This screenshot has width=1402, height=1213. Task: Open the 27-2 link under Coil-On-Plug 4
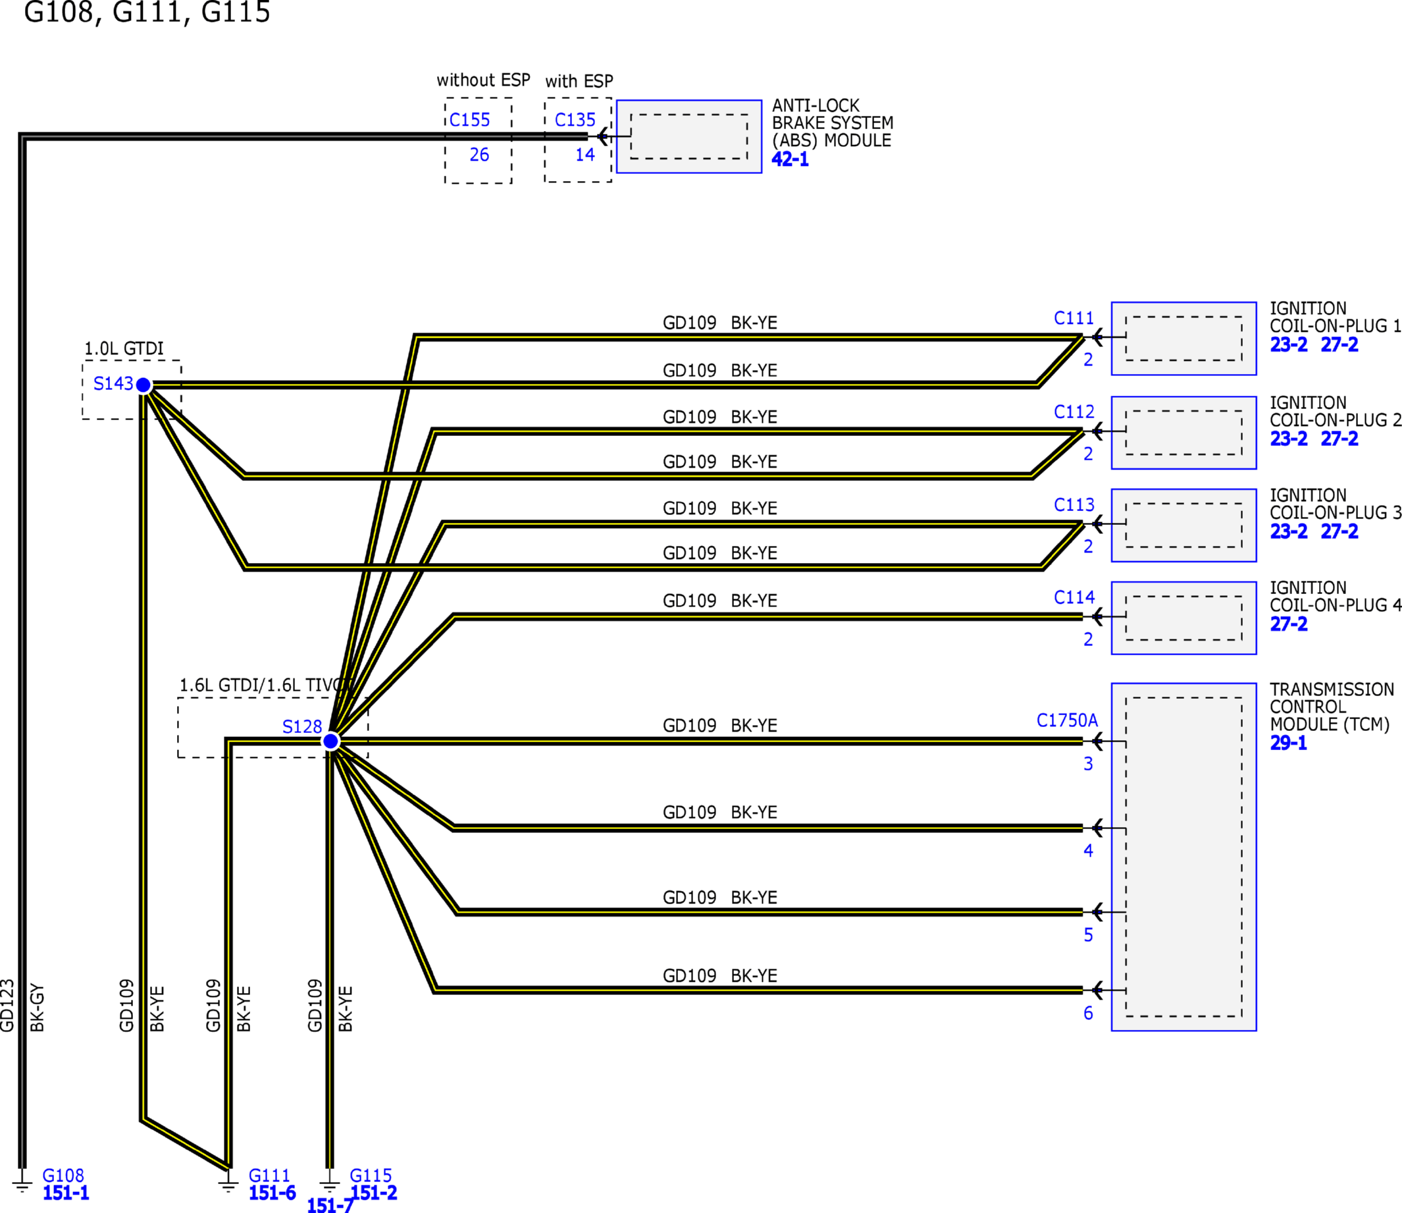click(1288, 624)
